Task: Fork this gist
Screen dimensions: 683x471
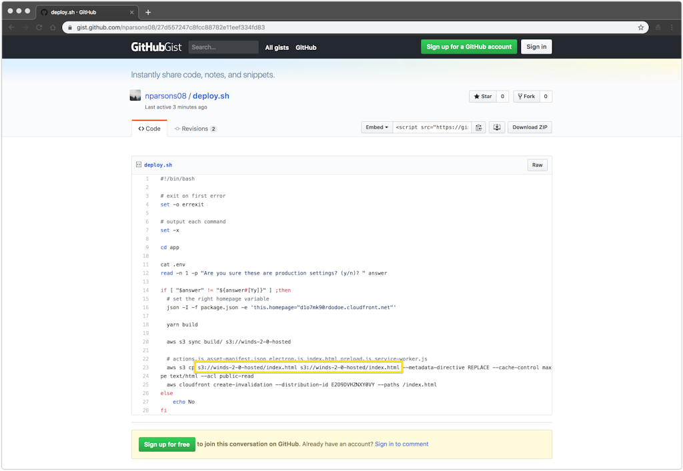Action: pos(527,97)
